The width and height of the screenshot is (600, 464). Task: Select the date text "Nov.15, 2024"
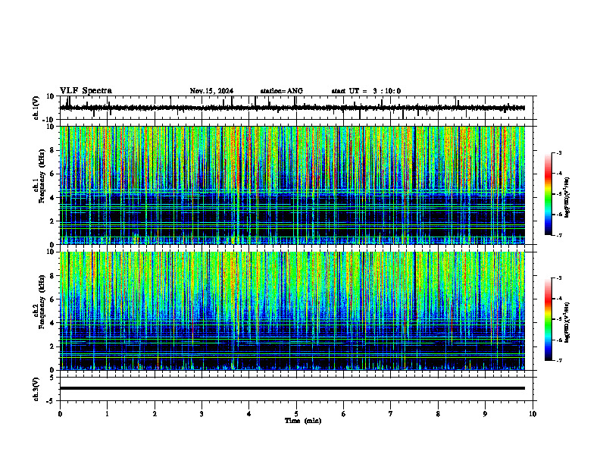[211, 91]
